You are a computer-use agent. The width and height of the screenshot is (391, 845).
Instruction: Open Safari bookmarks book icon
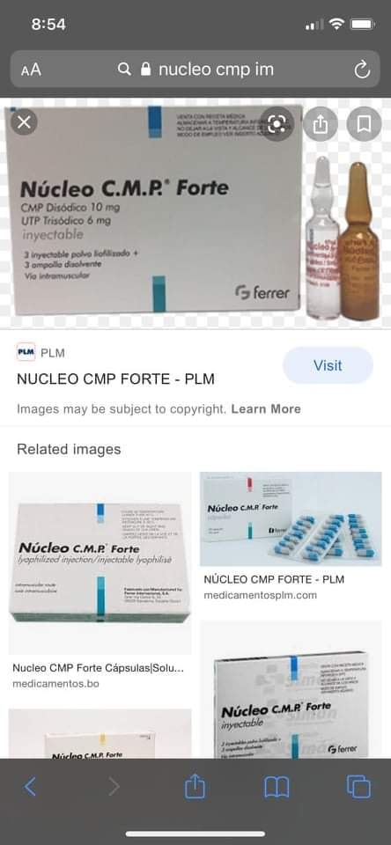(277, 787)
